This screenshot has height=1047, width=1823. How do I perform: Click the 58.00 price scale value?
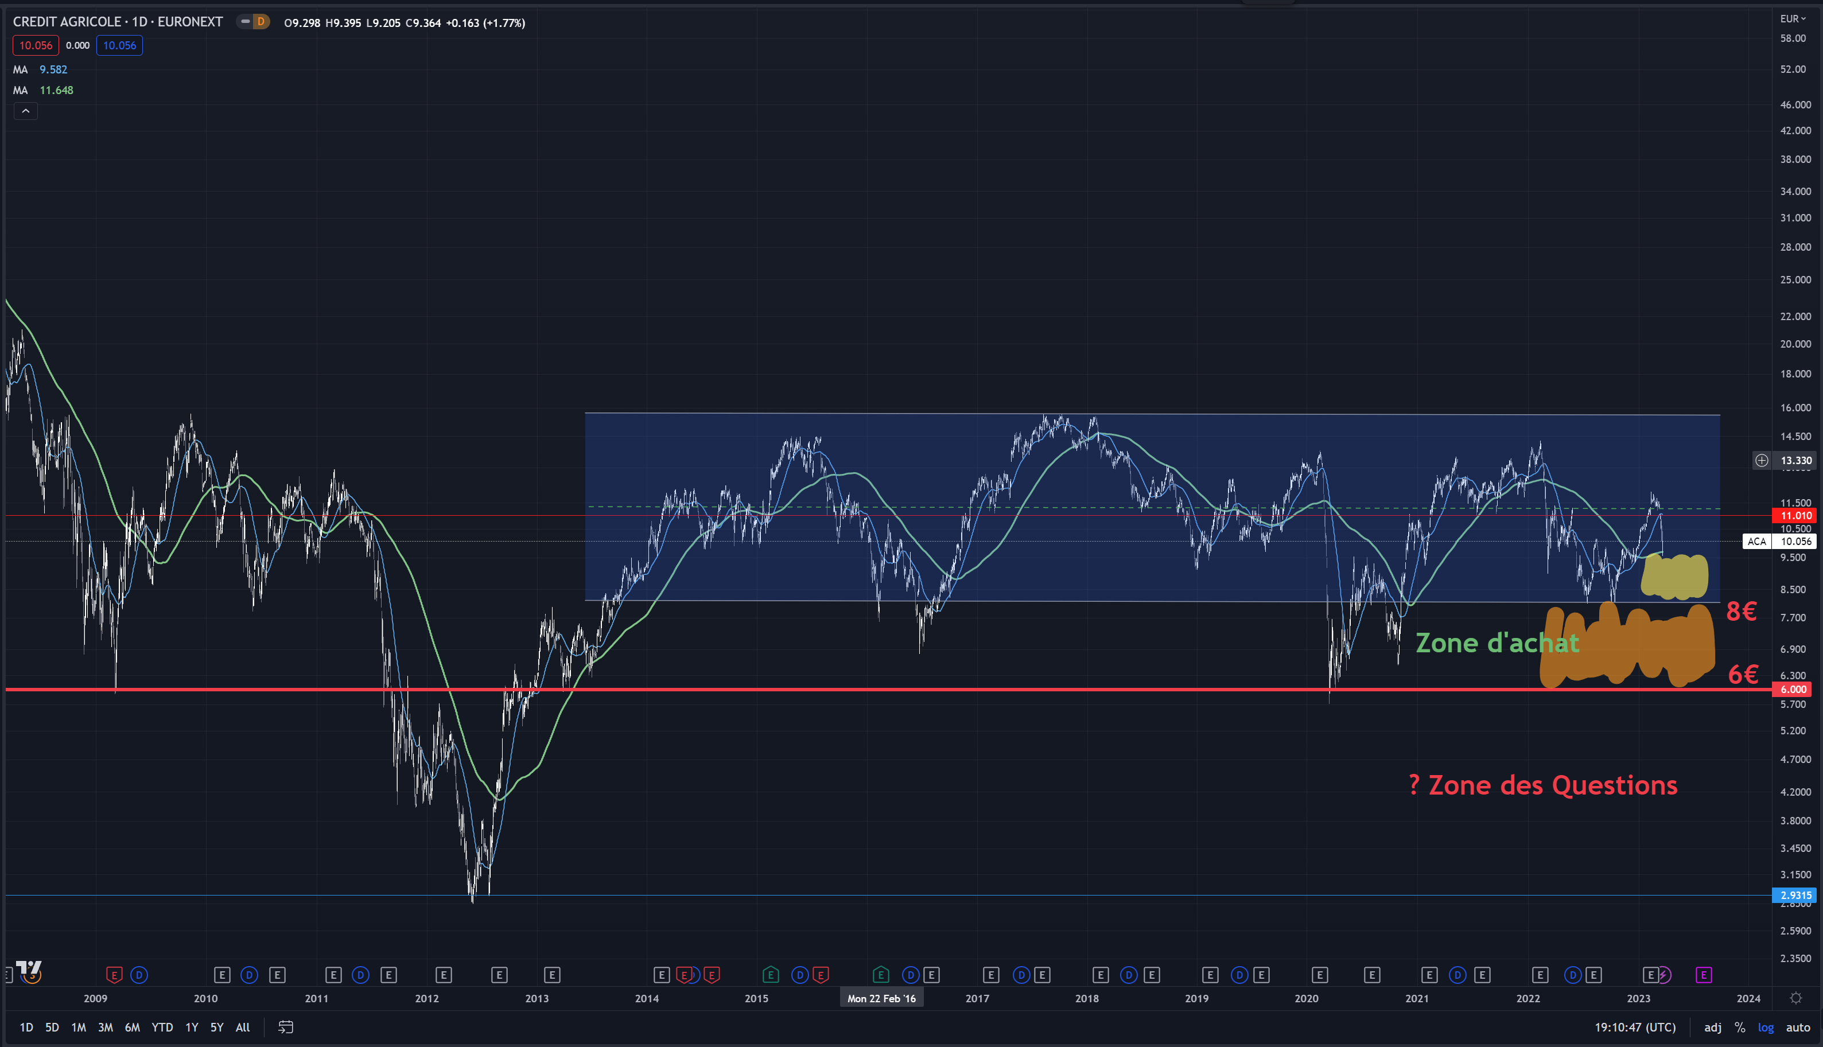point(1793,38)
